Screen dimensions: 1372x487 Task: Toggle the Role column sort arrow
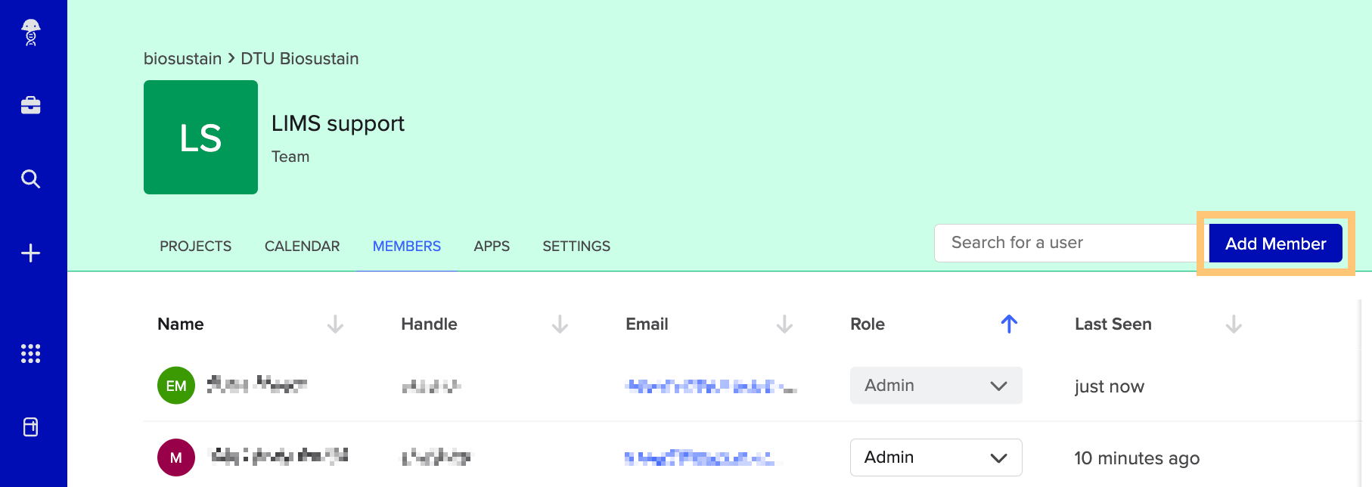[1009, 324]
